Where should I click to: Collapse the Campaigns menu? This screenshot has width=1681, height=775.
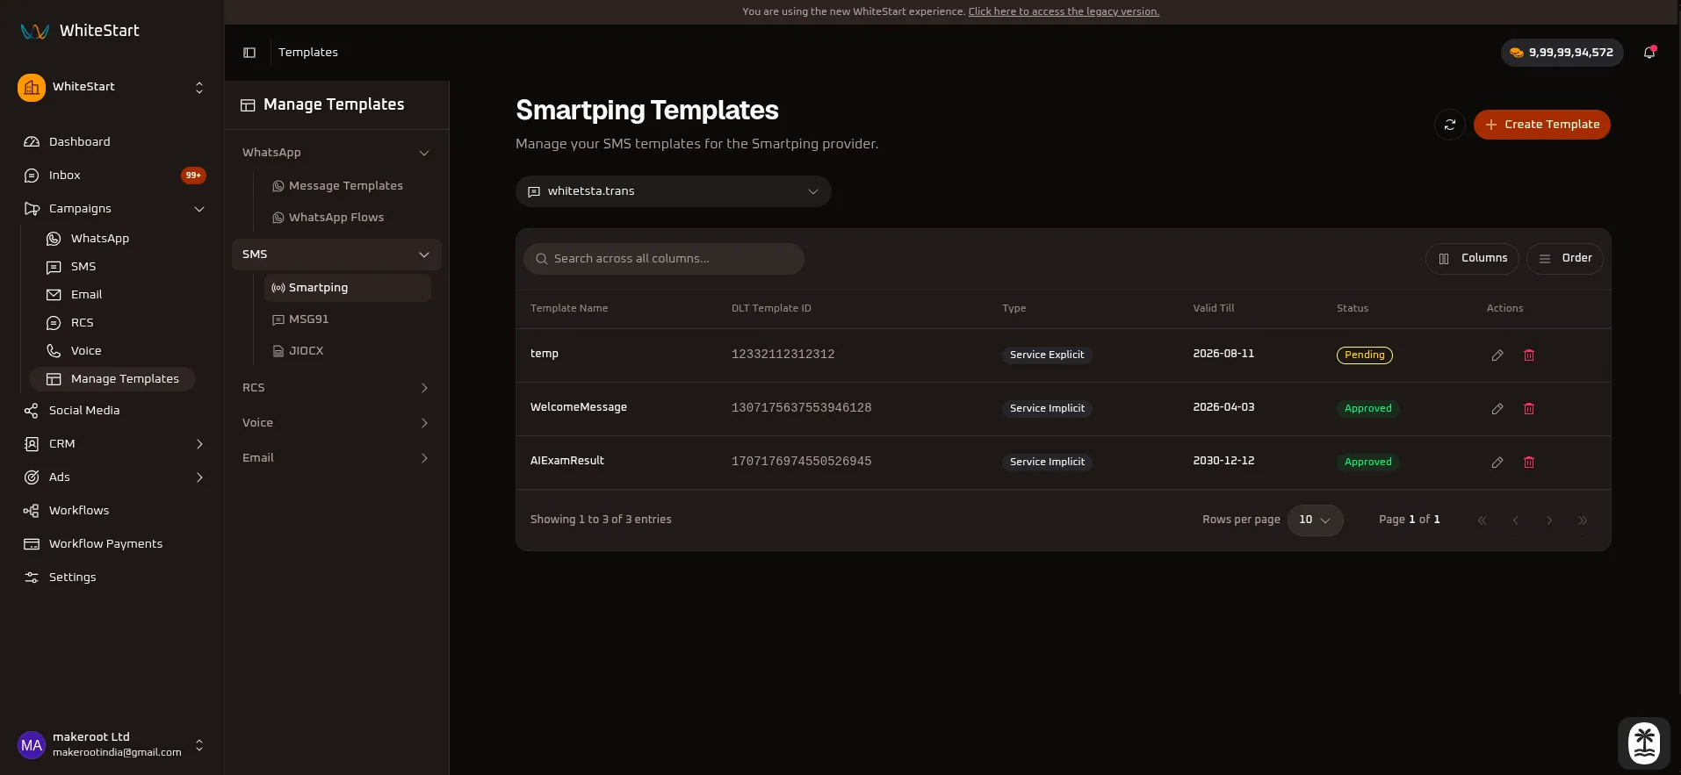[x=112, y=208]
